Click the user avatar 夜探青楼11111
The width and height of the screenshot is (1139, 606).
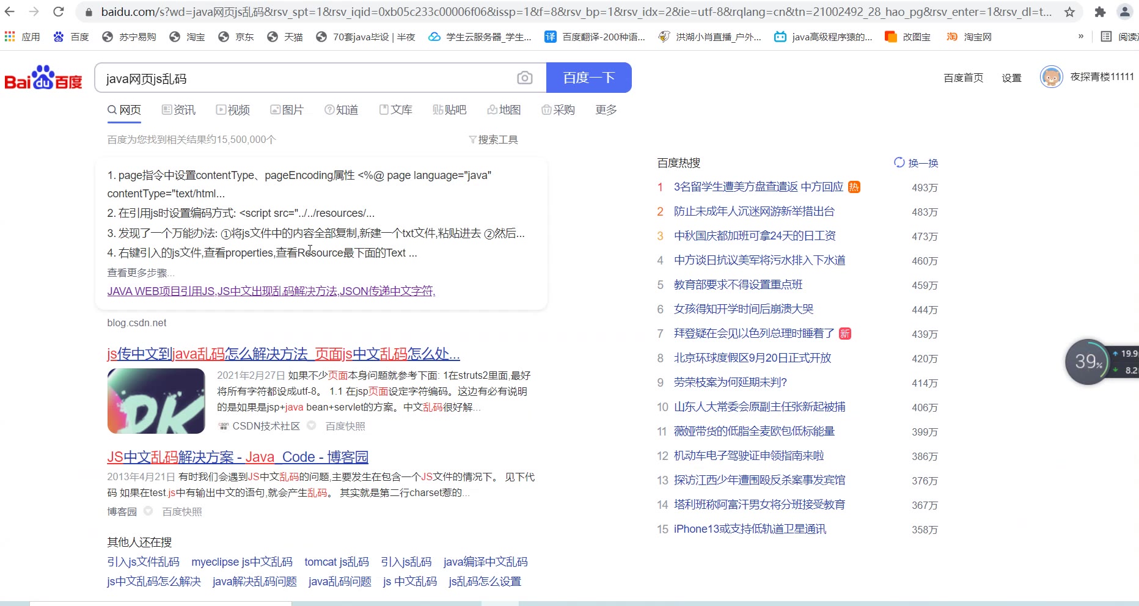coord(1051,77)
